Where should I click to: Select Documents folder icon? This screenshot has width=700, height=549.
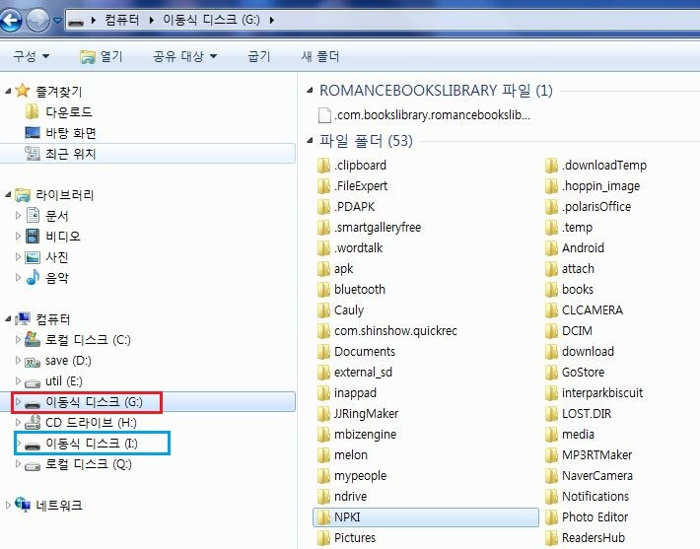click(323, 351)
